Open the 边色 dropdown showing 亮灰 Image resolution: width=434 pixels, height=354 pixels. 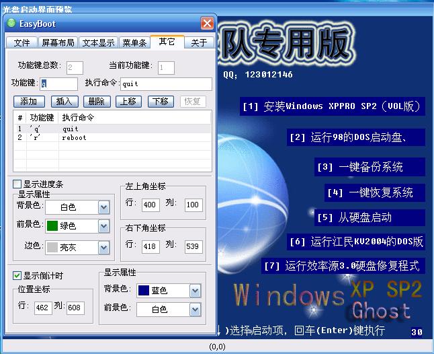(103, 247)
